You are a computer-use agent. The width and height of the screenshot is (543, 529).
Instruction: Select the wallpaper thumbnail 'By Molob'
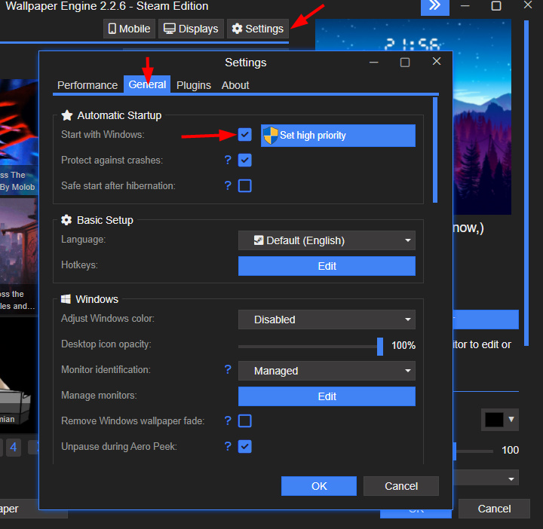point(19,137)
